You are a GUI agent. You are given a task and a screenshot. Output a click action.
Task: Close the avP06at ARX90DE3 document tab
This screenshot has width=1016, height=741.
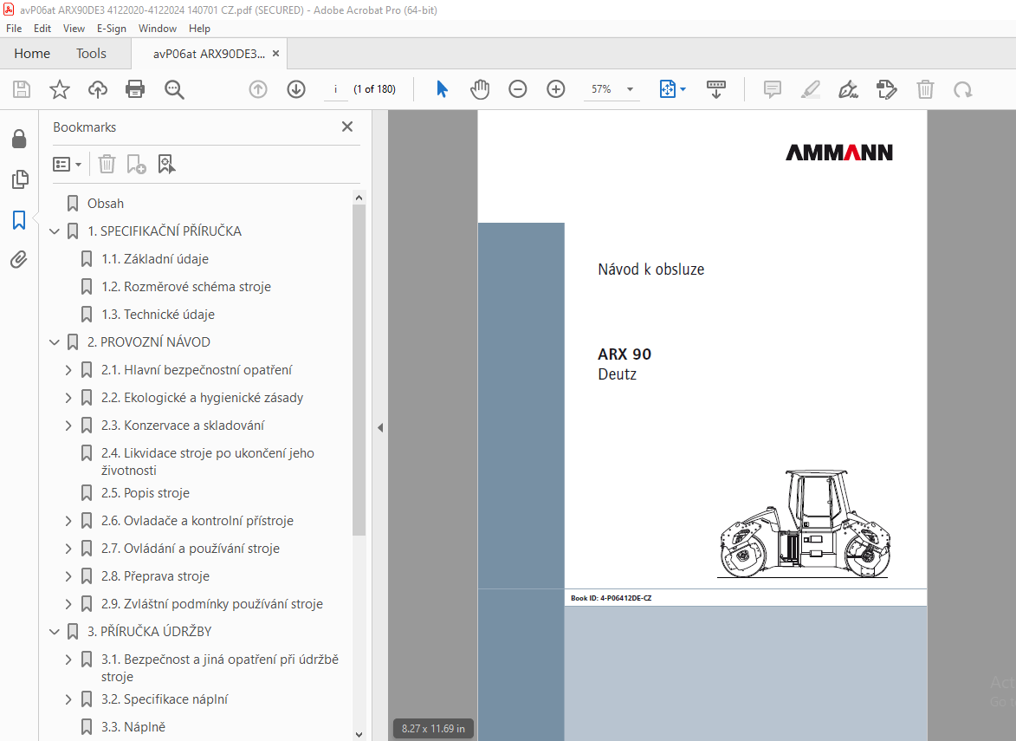pos(276,54)
